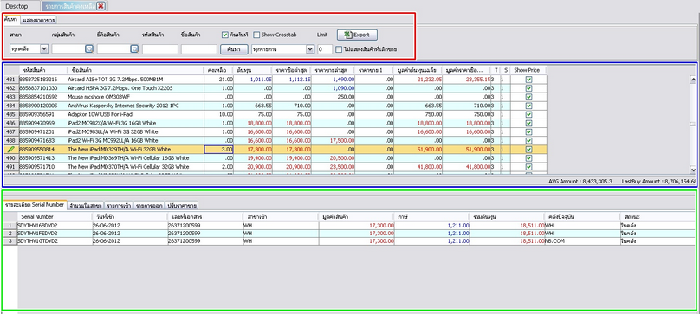700x314 pixels.
Task: Click the product code input field
Action: point(159,49)
